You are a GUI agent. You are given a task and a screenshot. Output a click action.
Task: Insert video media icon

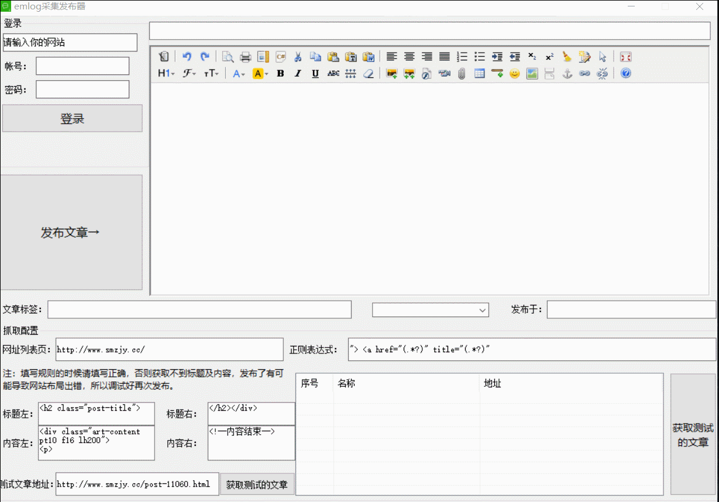coord(445,74)
